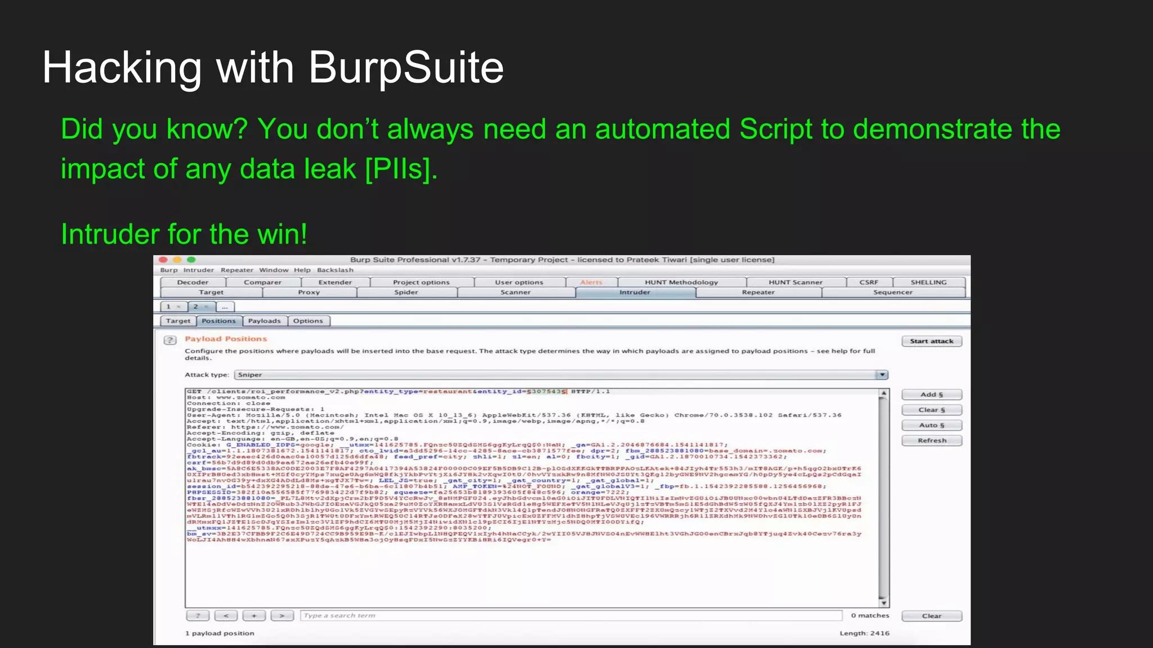Click the Payload Positions help question-mark icon
The width and height of the screenshot is (1153, 648).
[170, 340]
